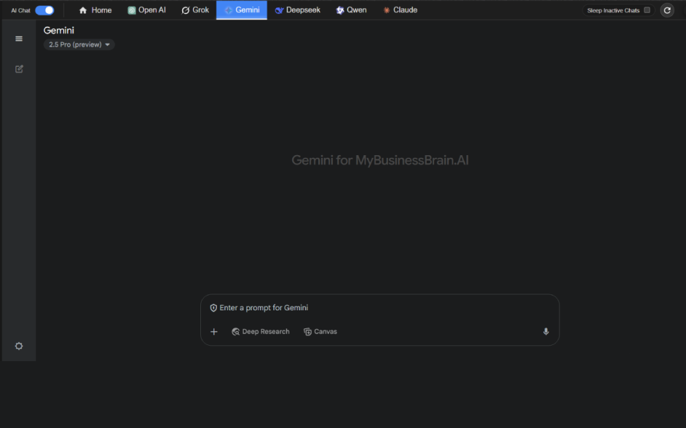
Task: Select the Gemini tab
Action: pyautogui.click(x=241, y=10)
